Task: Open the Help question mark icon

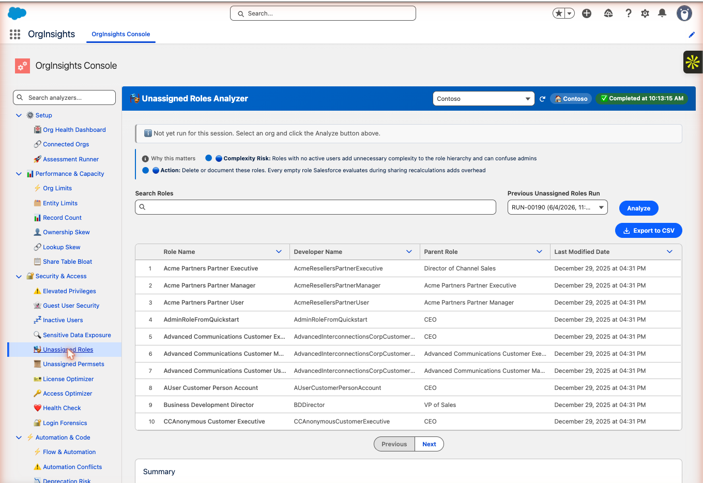Action: point(629,13)
